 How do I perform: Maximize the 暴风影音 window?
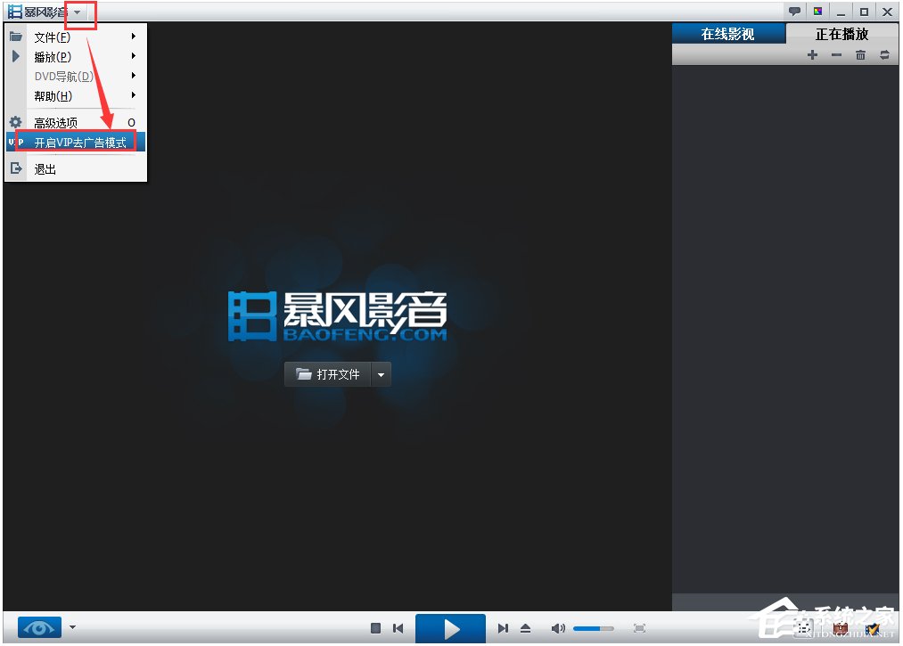point(864,12)
